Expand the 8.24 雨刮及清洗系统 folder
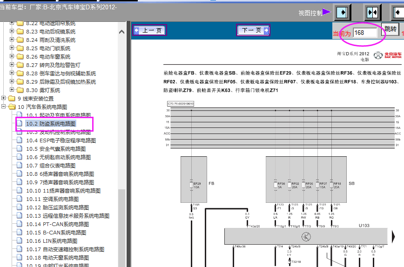 [12, 40]
